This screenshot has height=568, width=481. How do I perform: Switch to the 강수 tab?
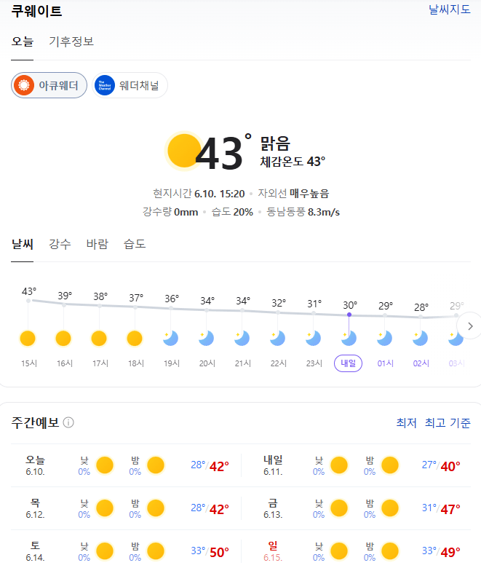[60, 244]
